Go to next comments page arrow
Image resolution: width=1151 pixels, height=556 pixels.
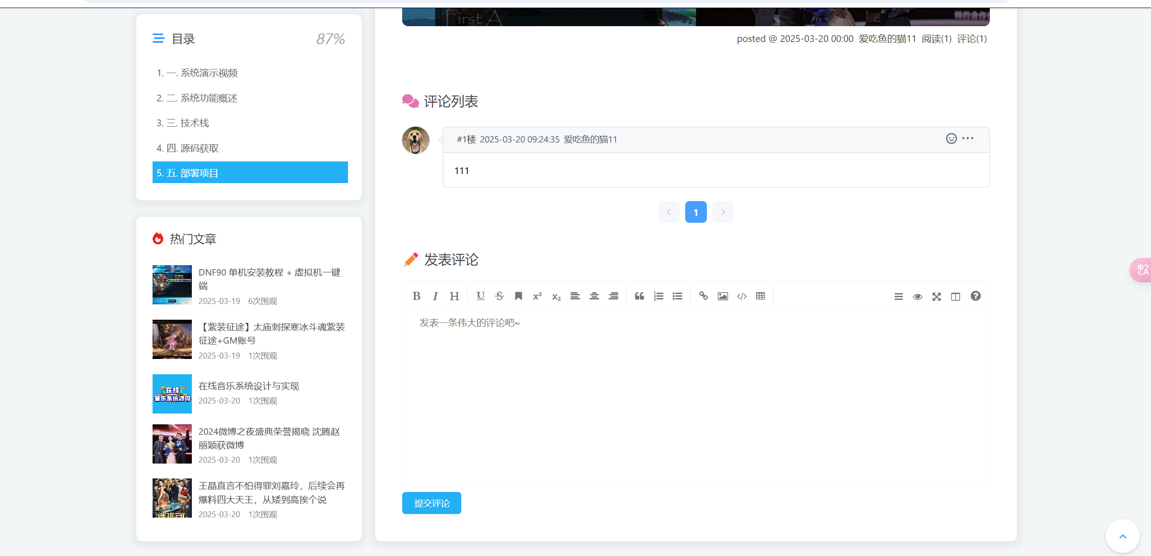coord(723,212)
